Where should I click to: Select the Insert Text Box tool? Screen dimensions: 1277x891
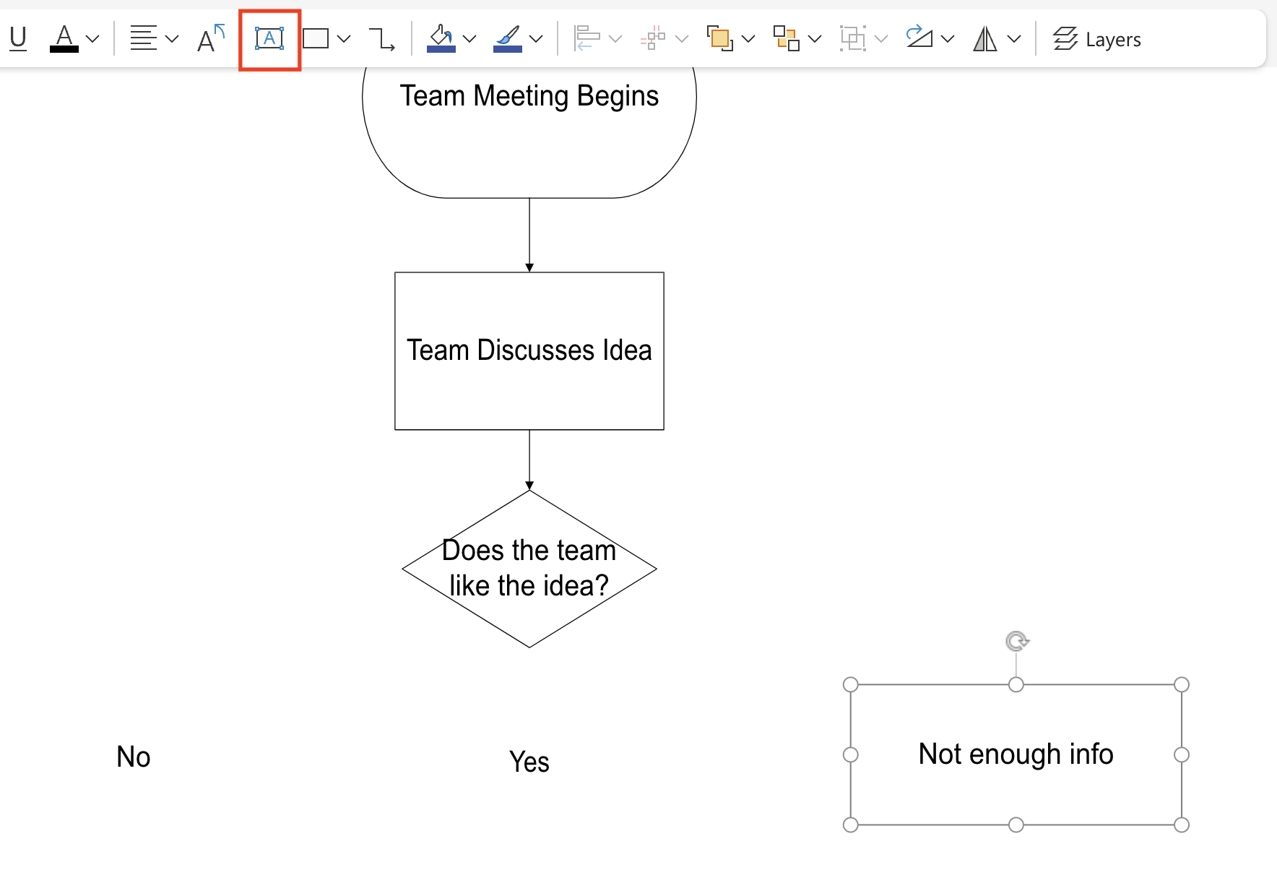point(269,38)
